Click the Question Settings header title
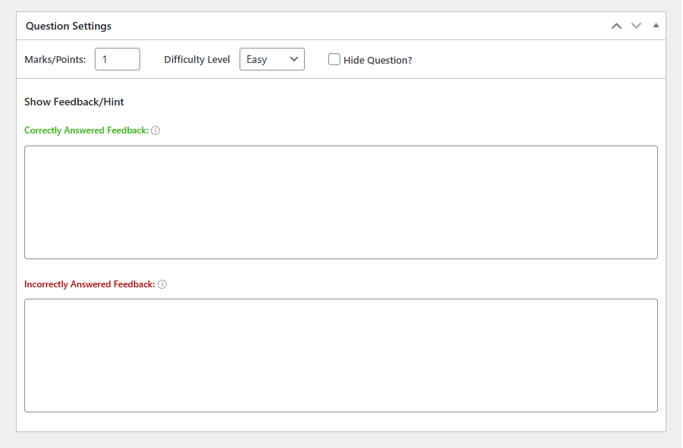 [68, 26]
